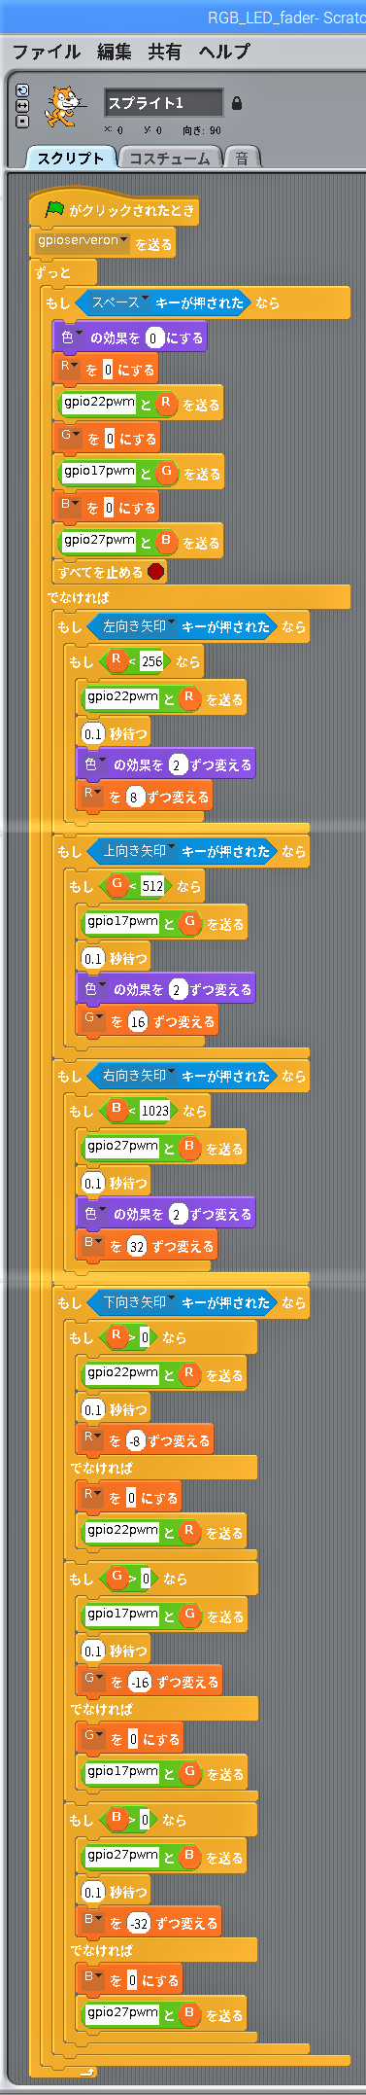Screen dimensions: 366x2095
Task: Open the ファイル menu
Action: coord(47,52)
